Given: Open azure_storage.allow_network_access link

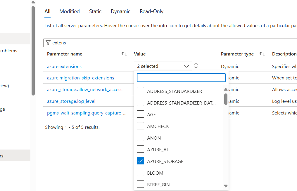Looking at the screenshot, I should (x=85, y=90).
